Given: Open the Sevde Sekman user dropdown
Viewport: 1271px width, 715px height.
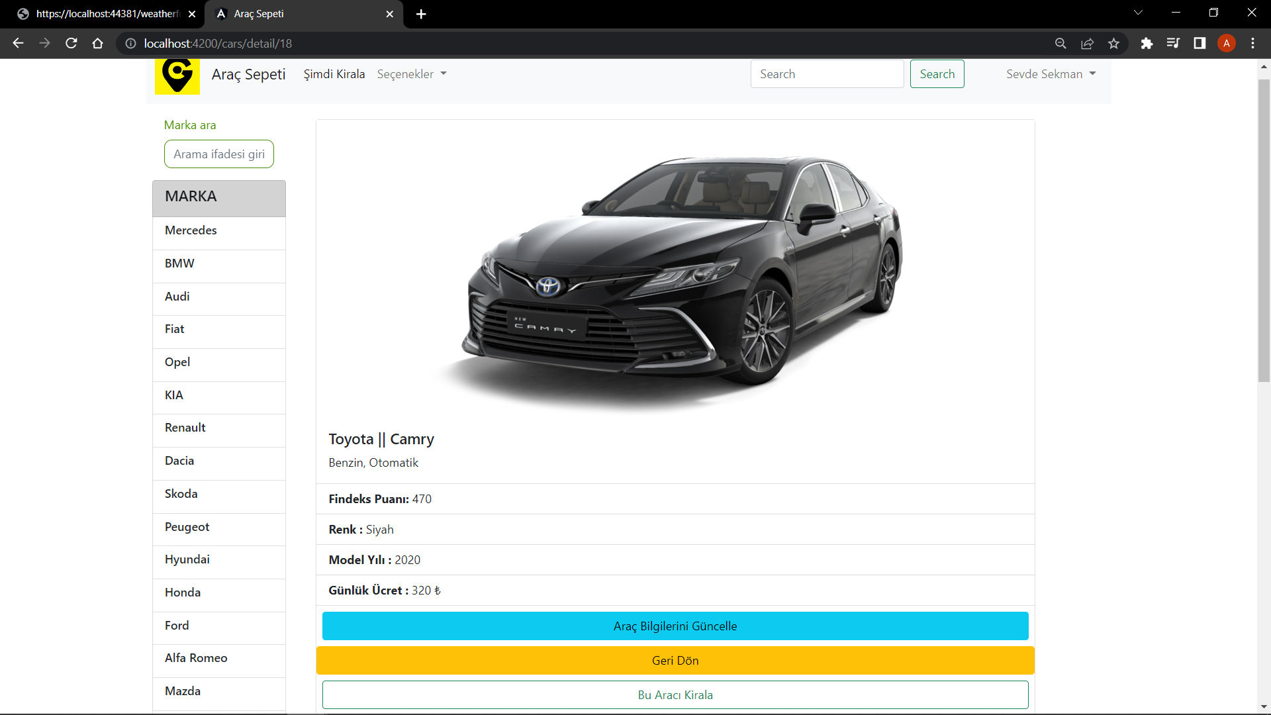Looking at the screenshot, I should tap(1051, 74).
